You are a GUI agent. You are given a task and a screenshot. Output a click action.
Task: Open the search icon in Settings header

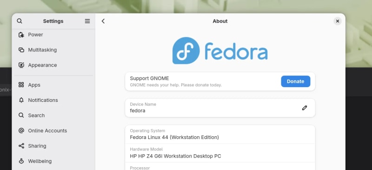click(x=20, y=21)
